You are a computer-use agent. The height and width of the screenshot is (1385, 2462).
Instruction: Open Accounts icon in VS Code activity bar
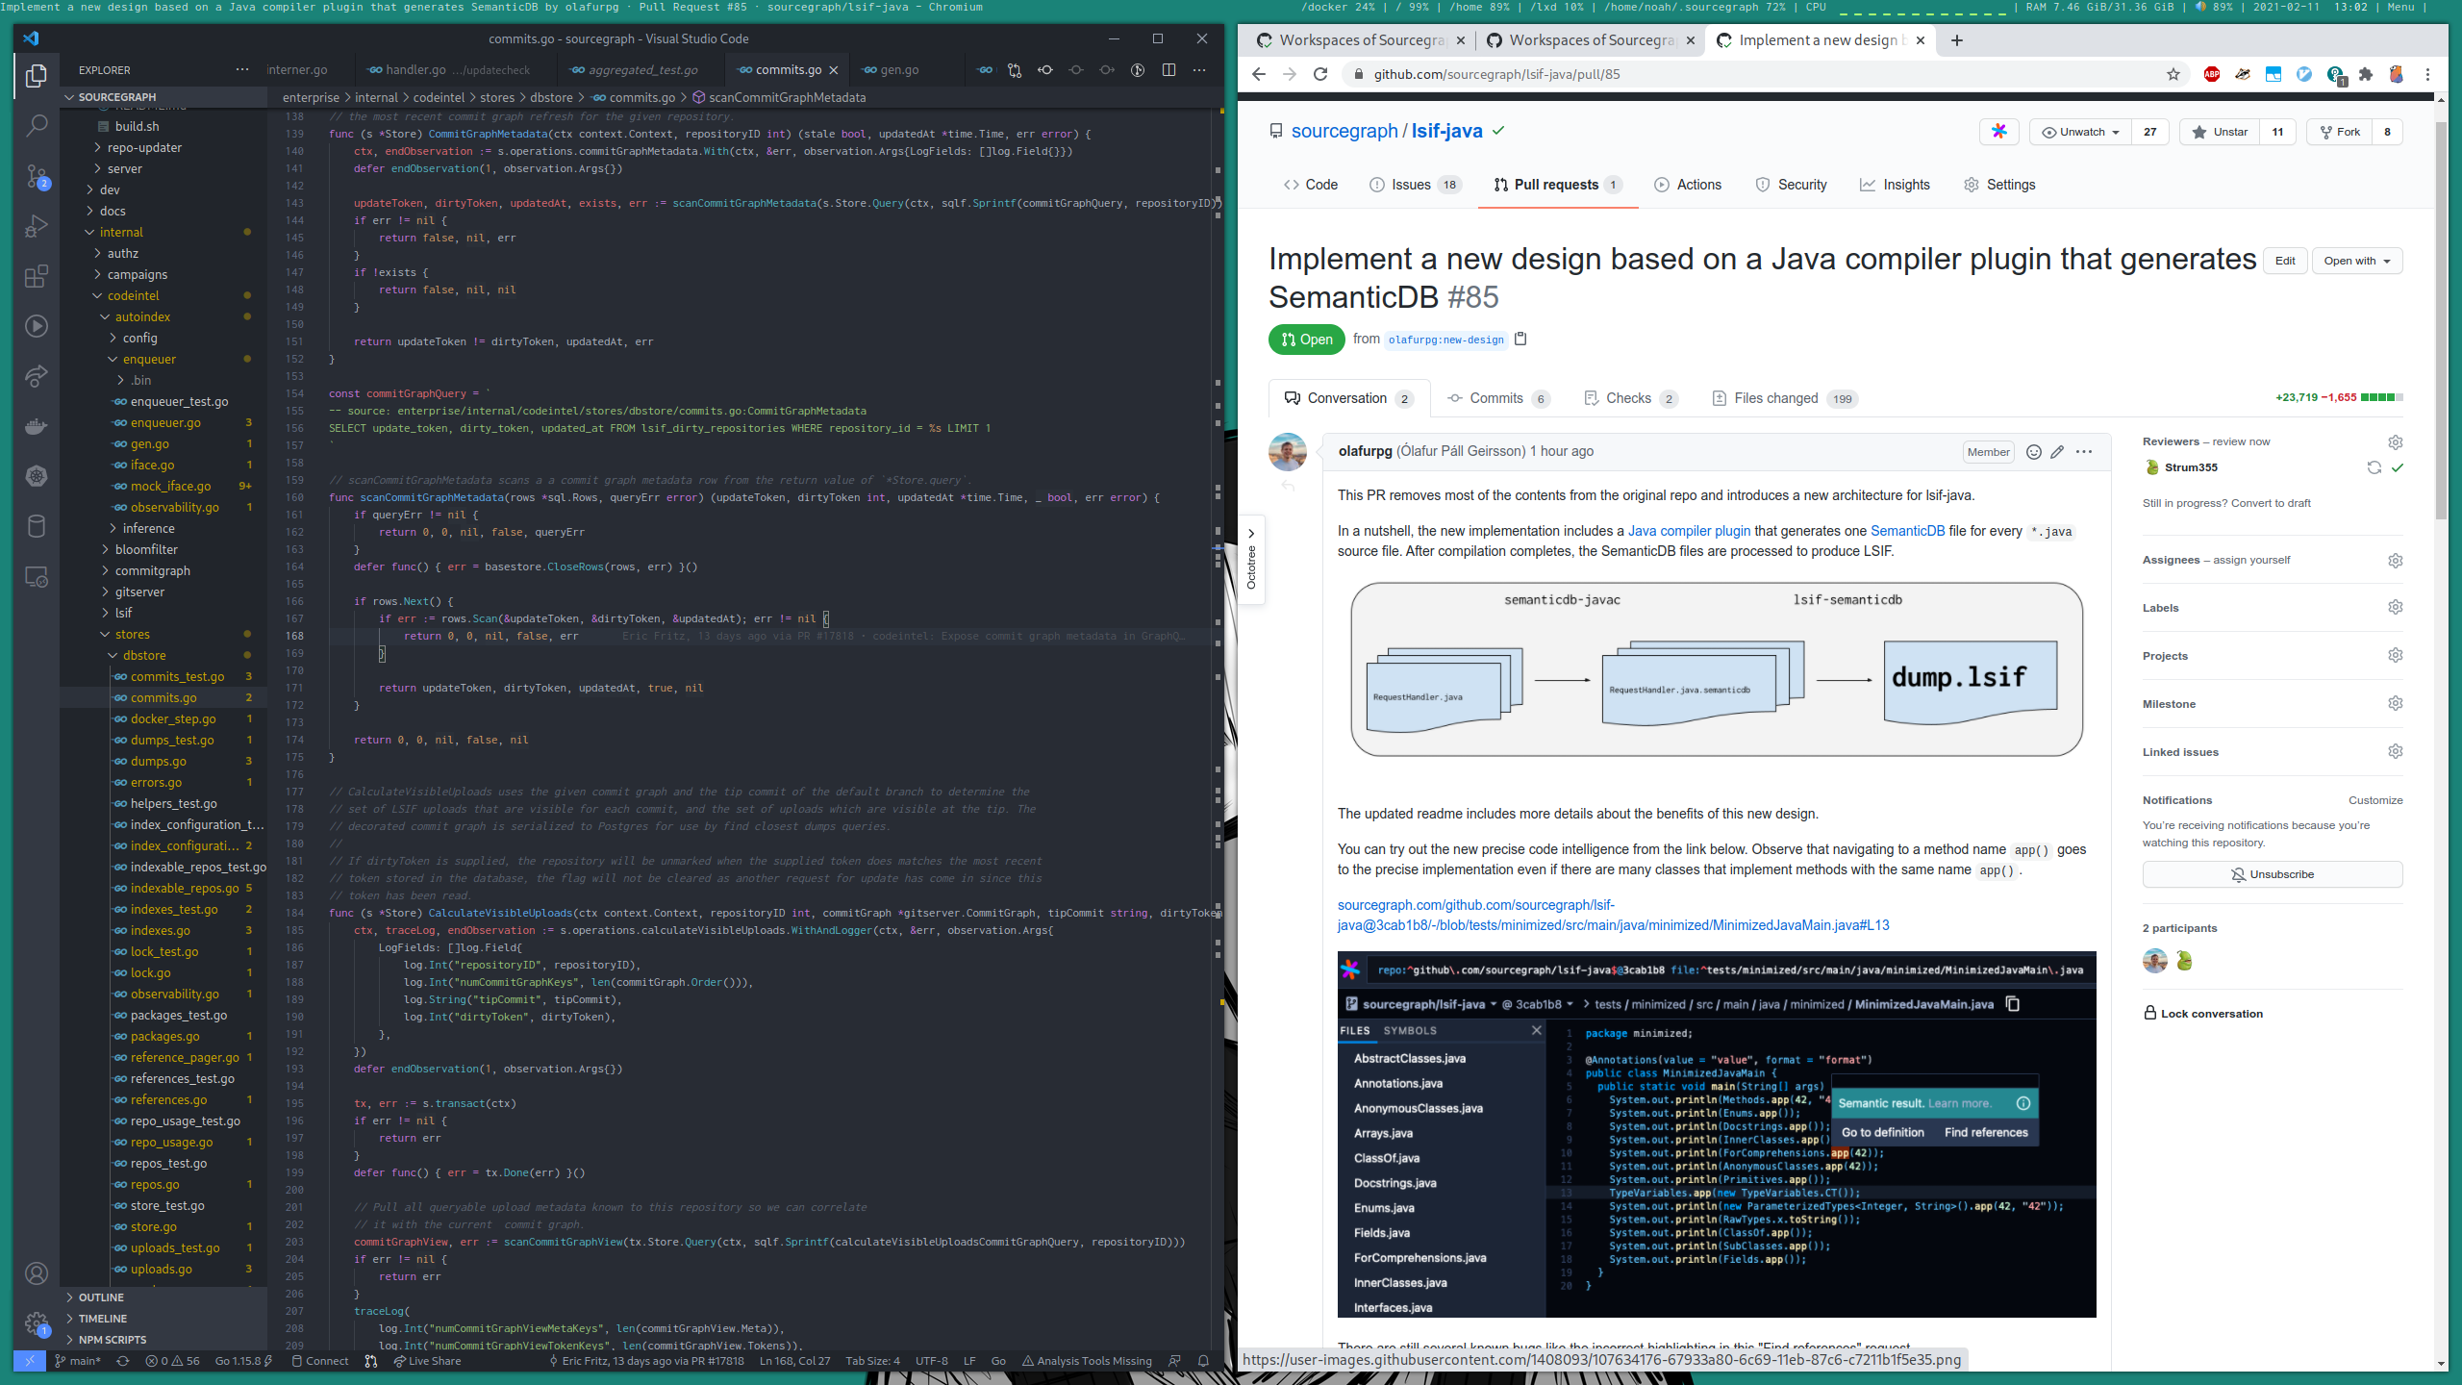[37, 1273]
